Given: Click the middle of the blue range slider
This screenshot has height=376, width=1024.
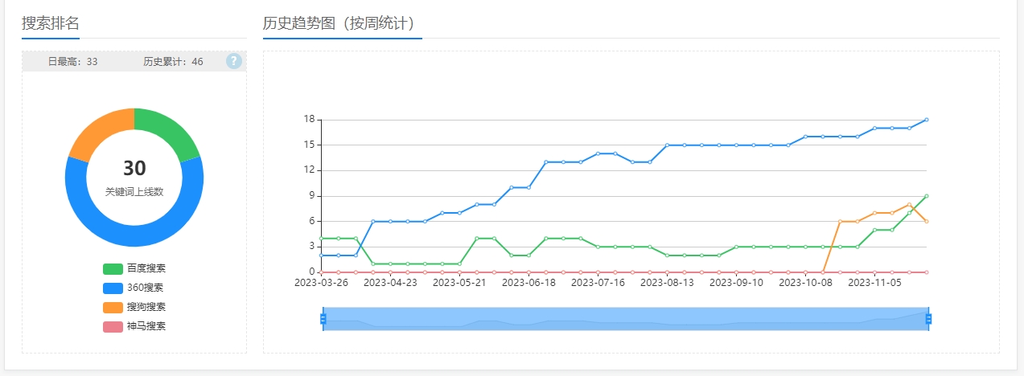Looking at the screenshot, I should 626,319.
